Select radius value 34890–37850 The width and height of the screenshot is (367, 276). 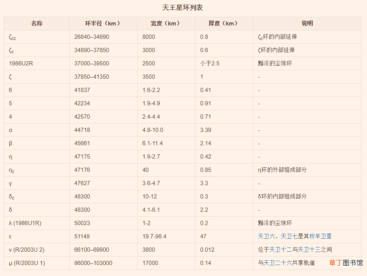tap(92, 50)
